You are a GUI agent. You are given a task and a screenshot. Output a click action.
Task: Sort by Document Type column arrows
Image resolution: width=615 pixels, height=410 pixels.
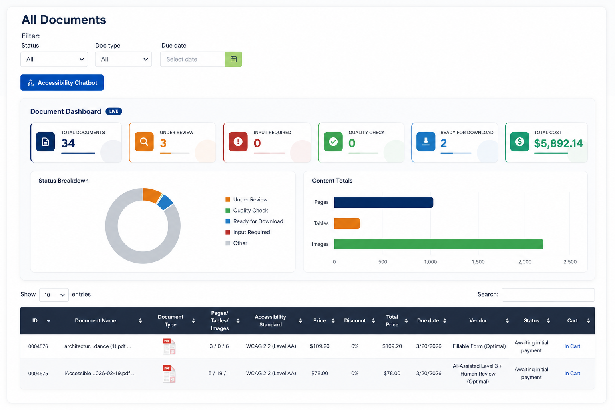pos(193,321)
